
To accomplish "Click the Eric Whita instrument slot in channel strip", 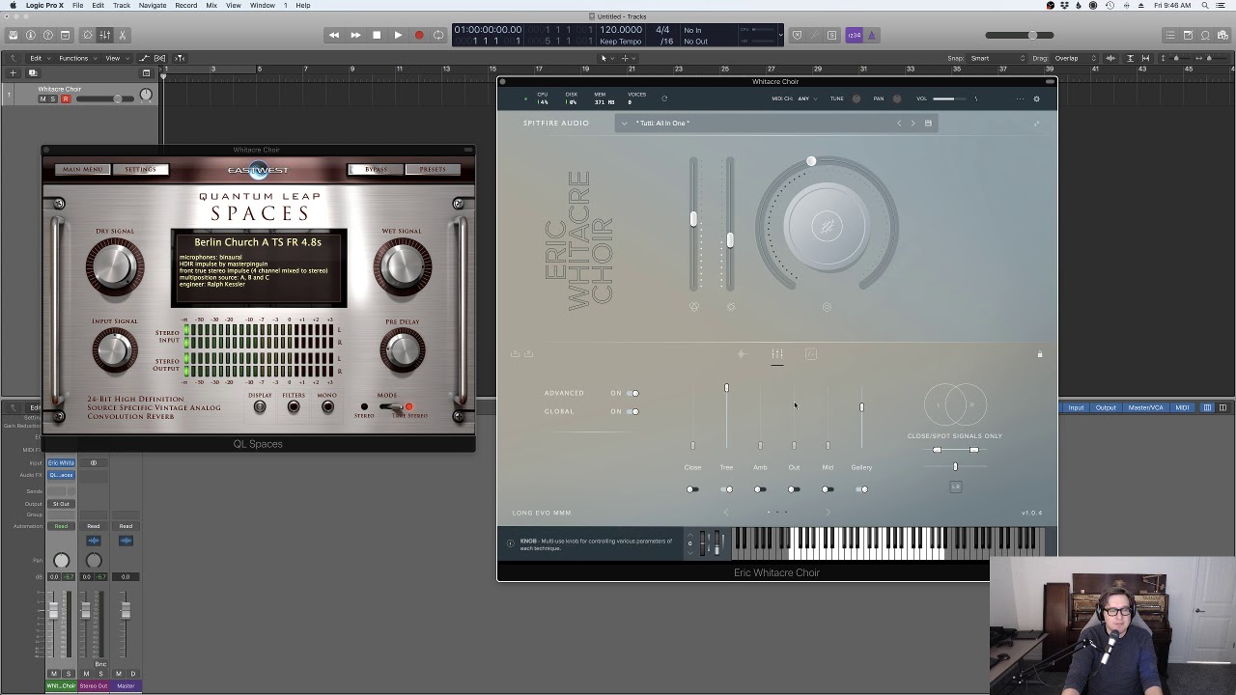I will click(61, 463).
